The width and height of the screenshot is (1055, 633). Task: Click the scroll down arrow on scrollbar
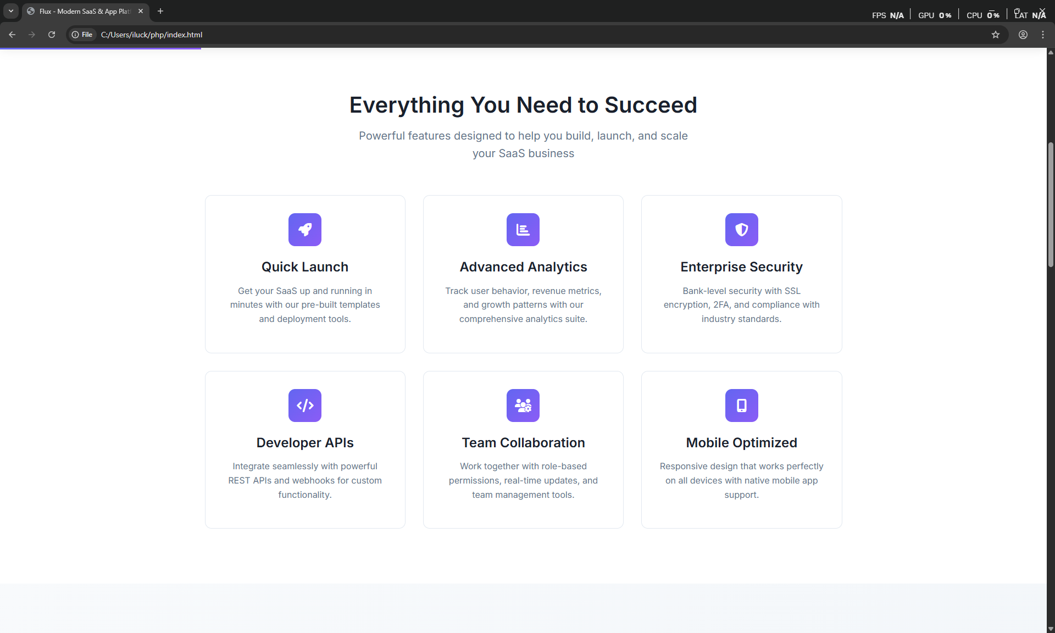(1051, 629)
